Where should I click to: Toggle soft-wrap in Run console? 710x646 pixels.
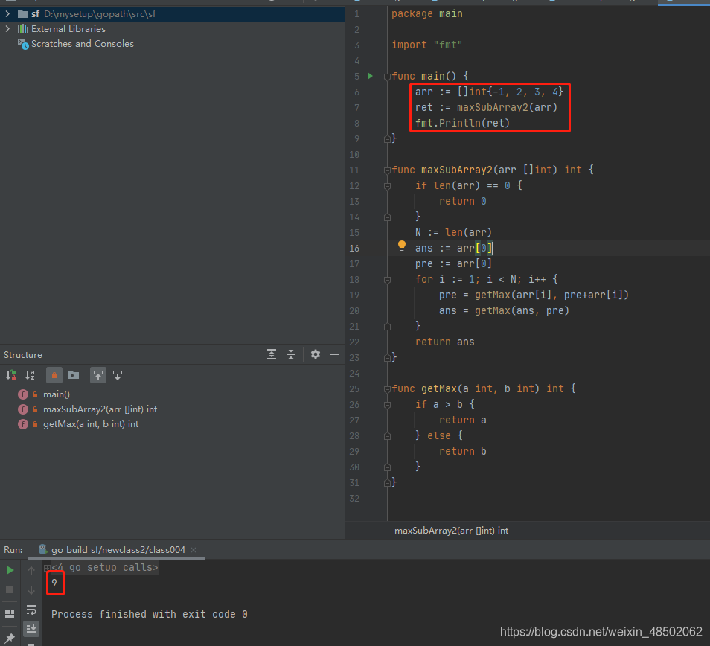(x=31, y=610)
